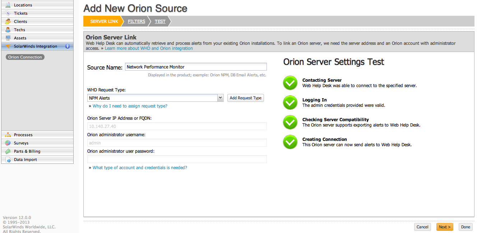The height and width of the screenshot is (233, 477).
Task: Switch to the TEST step tab
Action: pos(160,21)
